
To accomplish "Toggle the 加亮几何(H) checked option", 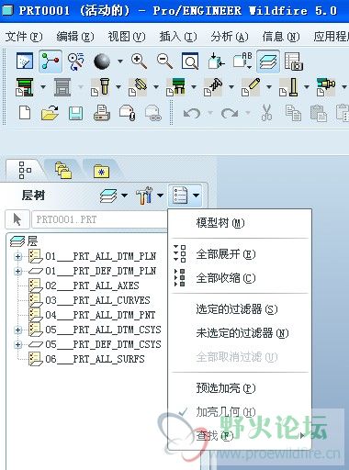I will pos(240,412).
